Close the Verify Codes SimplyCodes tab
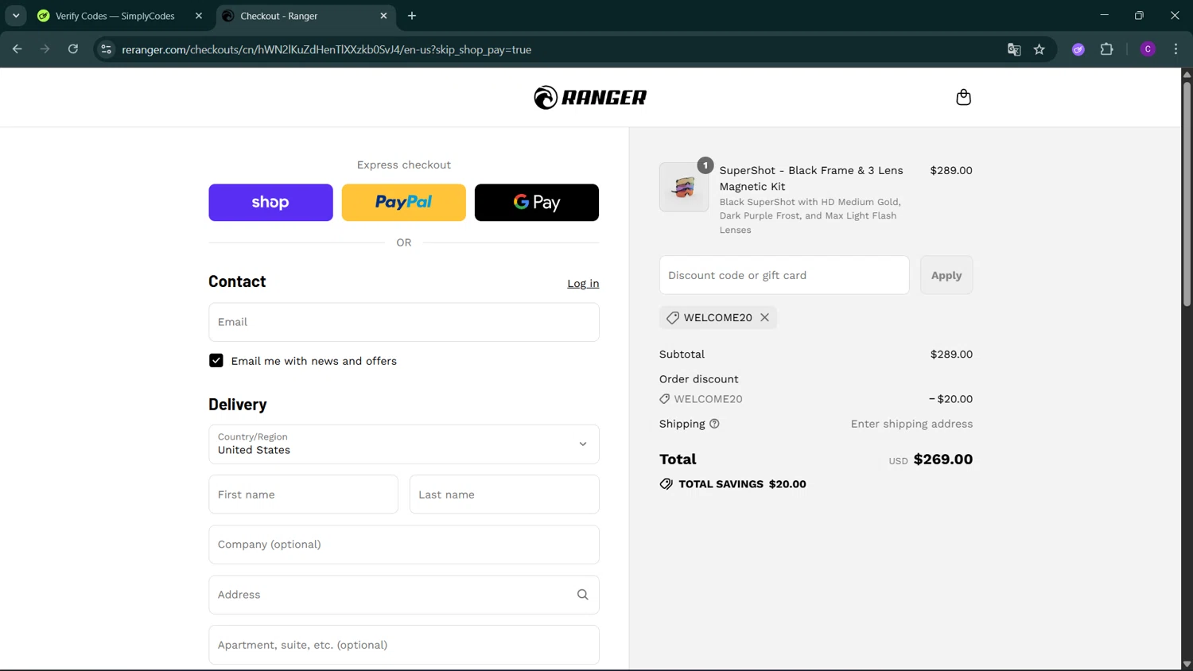The width and height of the screenshot is (1193, 671). click(199, 16)
